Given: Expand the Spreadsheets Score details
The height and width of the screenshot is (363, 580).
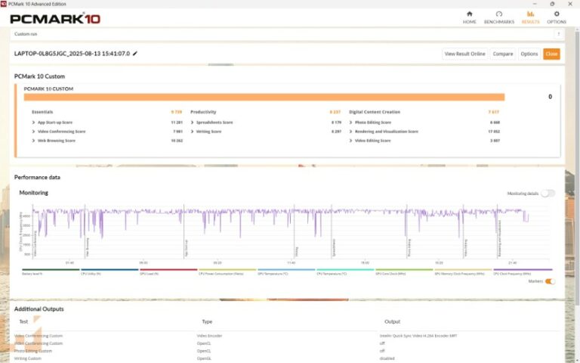Looking at the screenshot, I should tap(192, 122).
